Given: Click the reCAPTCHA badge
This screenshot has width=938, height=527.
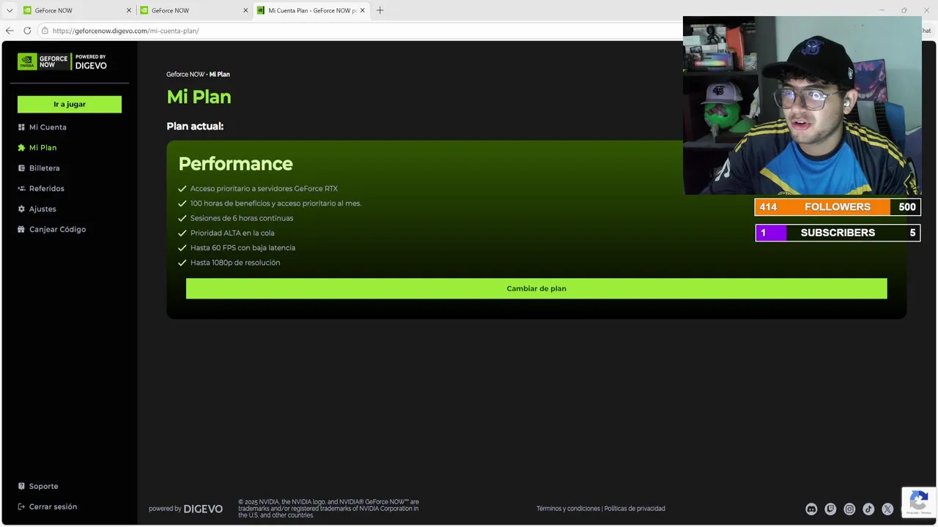Looking at the screenshot, I should click(x=918, y=502).
